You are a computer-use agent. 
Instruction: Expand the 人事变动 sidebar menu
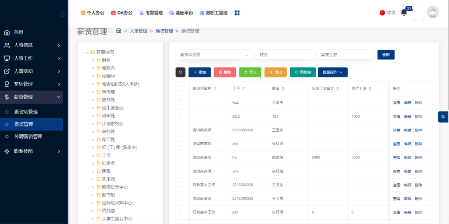pyautogui.click(x=32, y=71)
